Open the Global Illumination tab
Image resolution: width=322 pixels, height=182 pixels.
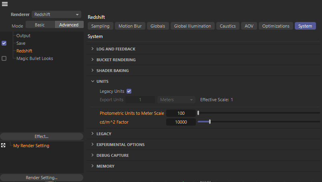click(x=192, y=26)
